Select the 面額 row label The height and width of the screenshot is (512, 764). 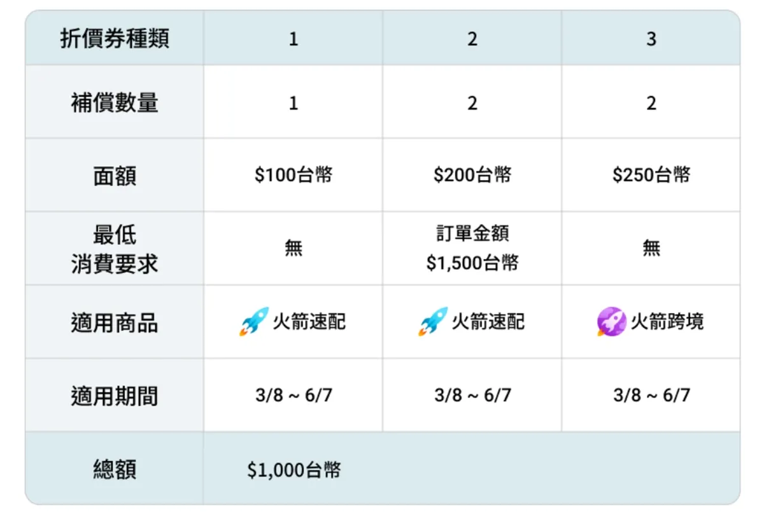pyautogui.click(x=115, y=176)
